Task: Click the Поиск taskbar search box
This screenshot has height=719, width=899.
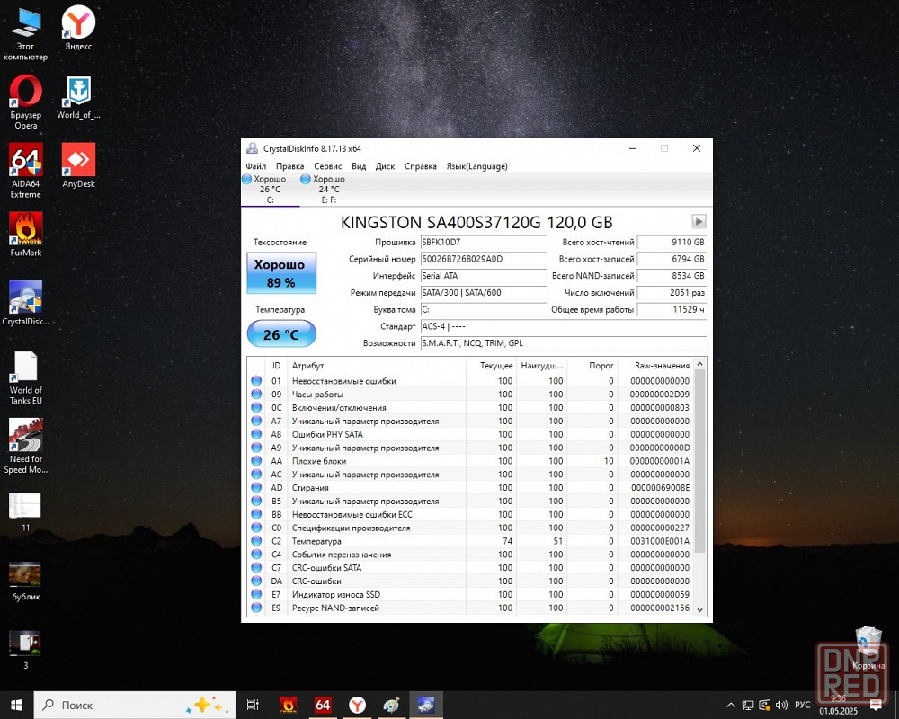Action: click(135, 705)
